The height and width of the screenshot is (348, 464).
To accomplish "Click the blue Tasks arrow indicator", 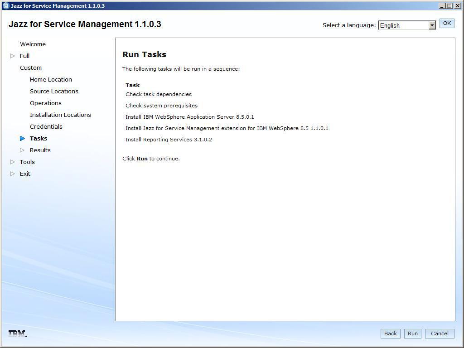I will point(23,138).
